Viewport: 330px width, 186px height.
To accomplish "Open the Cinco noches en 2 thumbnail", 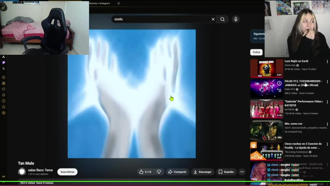I will click(x=267, y=151).
